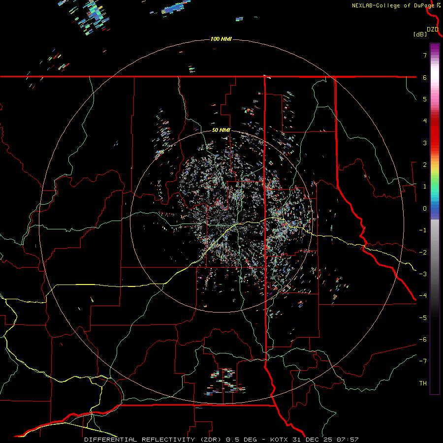
Task: Click the [dB] units label
Action: (x=420, y=34)
